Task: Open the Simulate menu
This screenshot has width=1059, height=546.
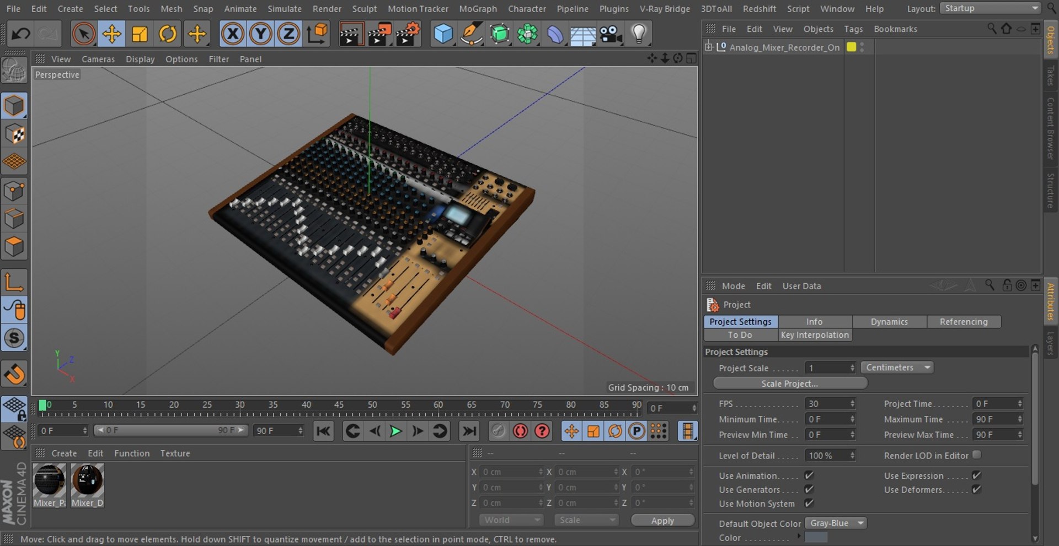Action: 285,9
